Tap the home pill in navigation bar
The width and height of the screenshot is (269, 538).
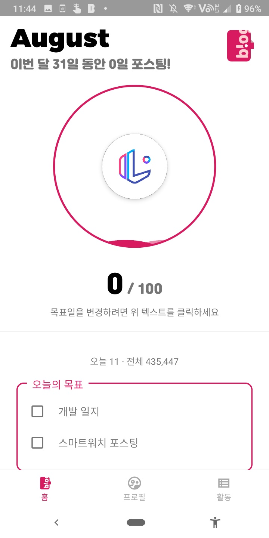pos(136,522)
